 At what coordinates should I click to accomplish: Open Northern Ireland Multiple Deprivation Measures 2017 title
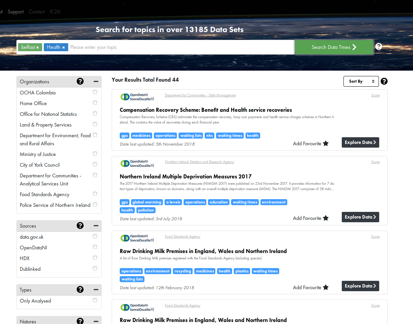pos(186,176)
